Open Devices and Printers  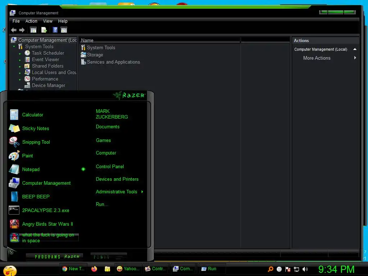(x=117, y=179)
